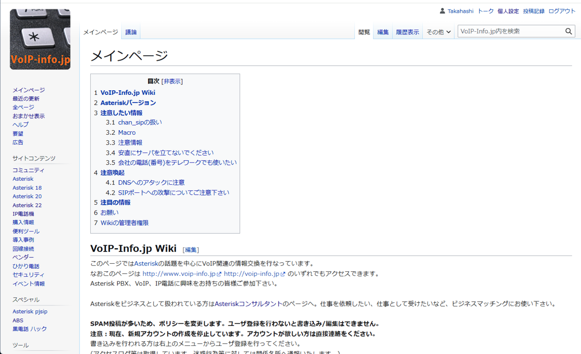Click the search magnifier icon
This screenshot has height=354, width=581.
pos(569,31)
